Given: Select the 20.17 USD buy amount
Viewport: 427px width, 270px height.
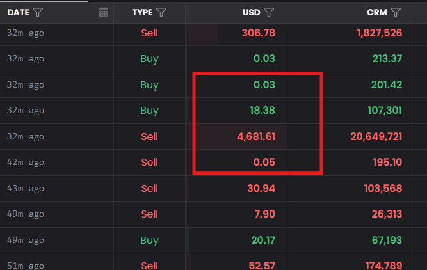Looking at the screenshot, I should 263,241.
